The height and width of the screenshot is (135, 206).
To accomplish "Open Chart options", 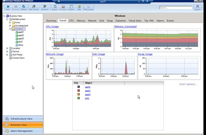I will (188, 84).
